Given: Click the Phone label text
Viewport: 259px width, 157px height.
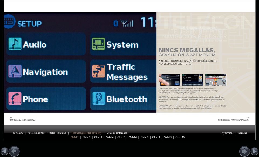Looking at the screenshot, I should click(36, 99).
